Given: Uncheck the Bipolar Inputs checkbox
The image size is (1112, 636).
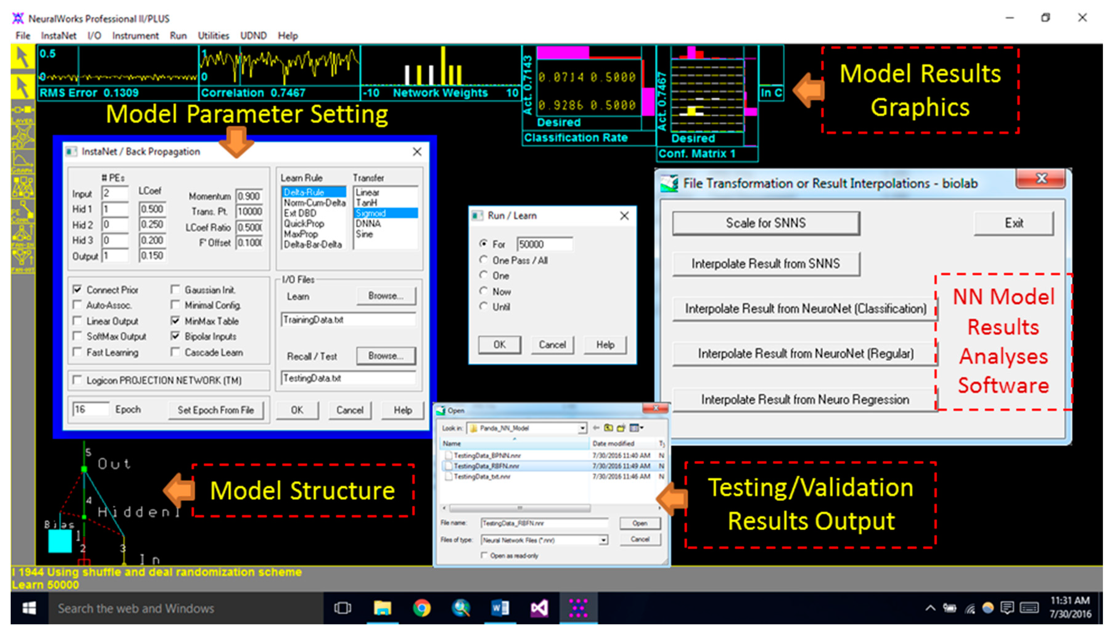Looking at the screenshot, I should coord(176,336).
